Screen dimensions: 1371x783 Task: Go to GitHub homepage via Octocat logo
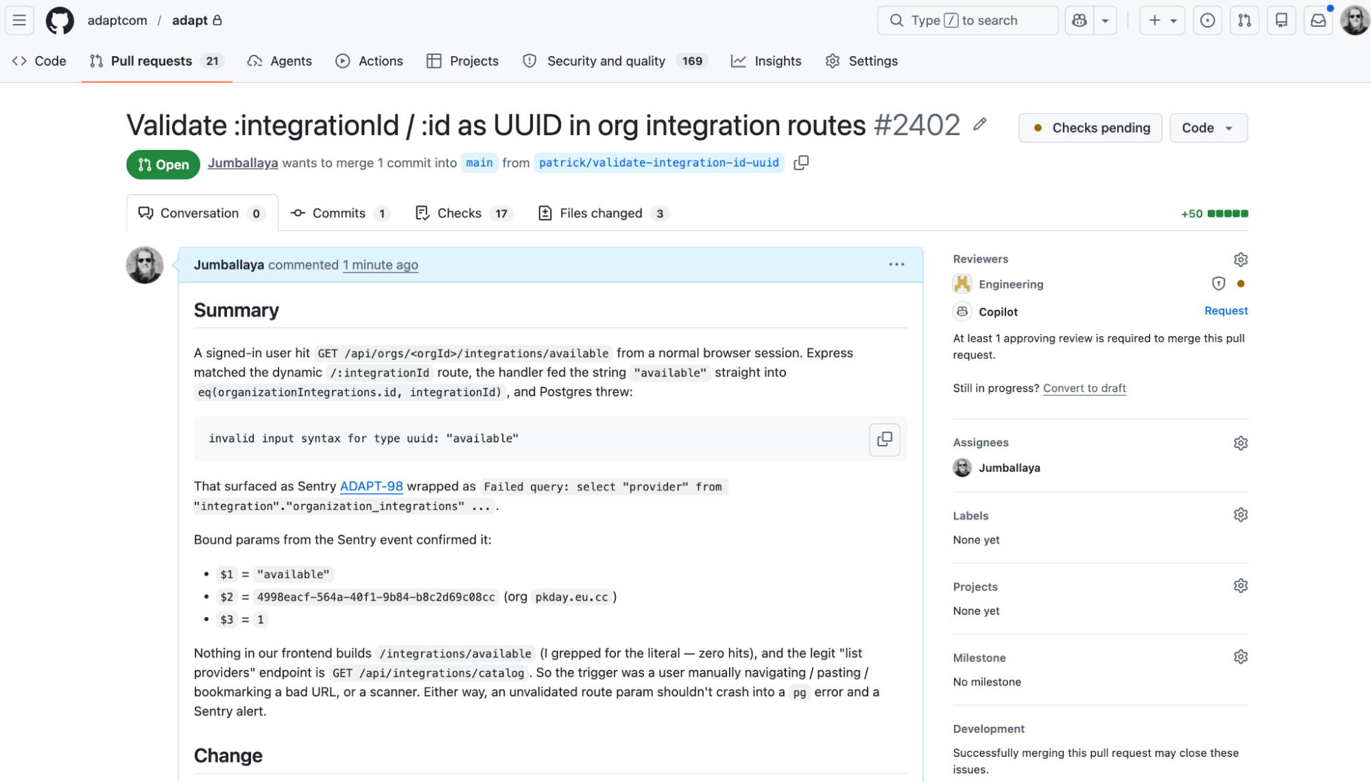[x=60, y=21]
